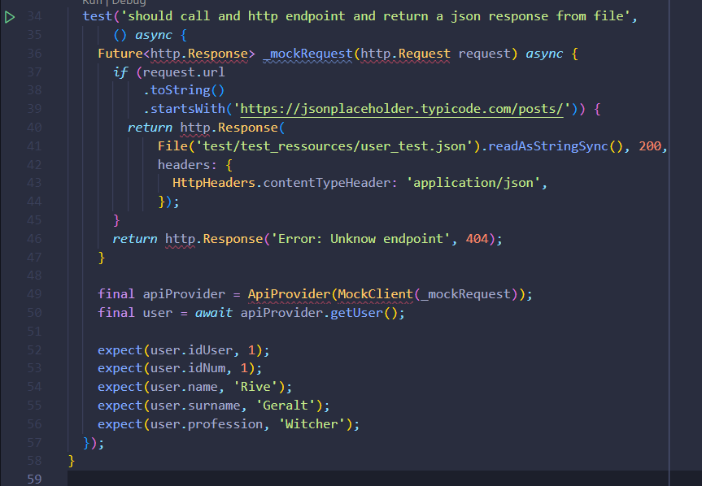Click 'http.Request' parameter type
Image resolution: width=702 pixels, height=486 pixels.
click(x=405, y=54)
